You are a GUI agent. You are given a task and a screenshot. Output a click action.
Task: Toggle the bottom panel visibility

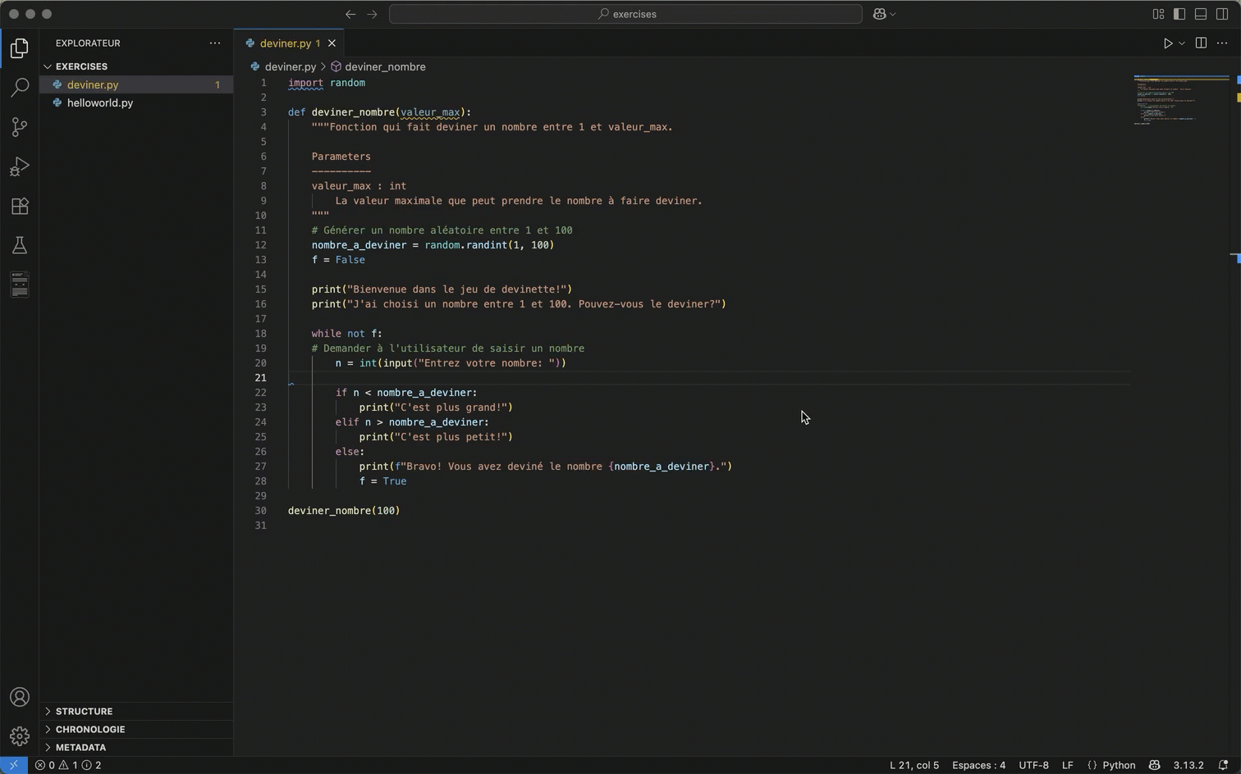[x=1201, y=14]
